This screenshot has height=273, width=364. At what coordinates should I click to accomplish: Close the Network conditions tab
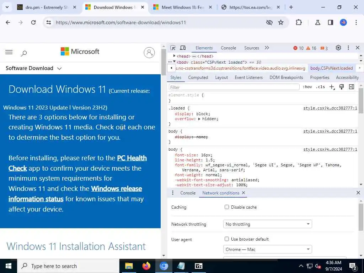(243, 193)
